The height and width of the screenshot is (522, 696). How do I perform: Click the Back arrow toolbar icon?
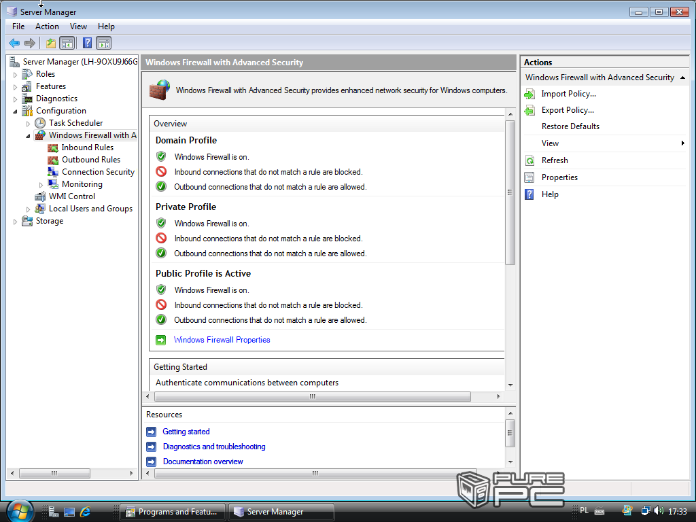coord(14,43)
